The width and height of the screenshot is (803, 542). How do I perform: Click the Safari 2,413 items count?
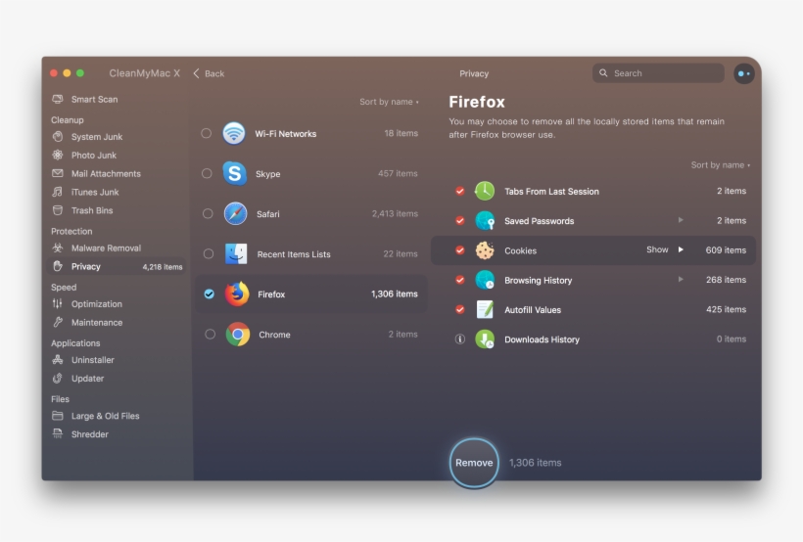click(x=395, y=213)
